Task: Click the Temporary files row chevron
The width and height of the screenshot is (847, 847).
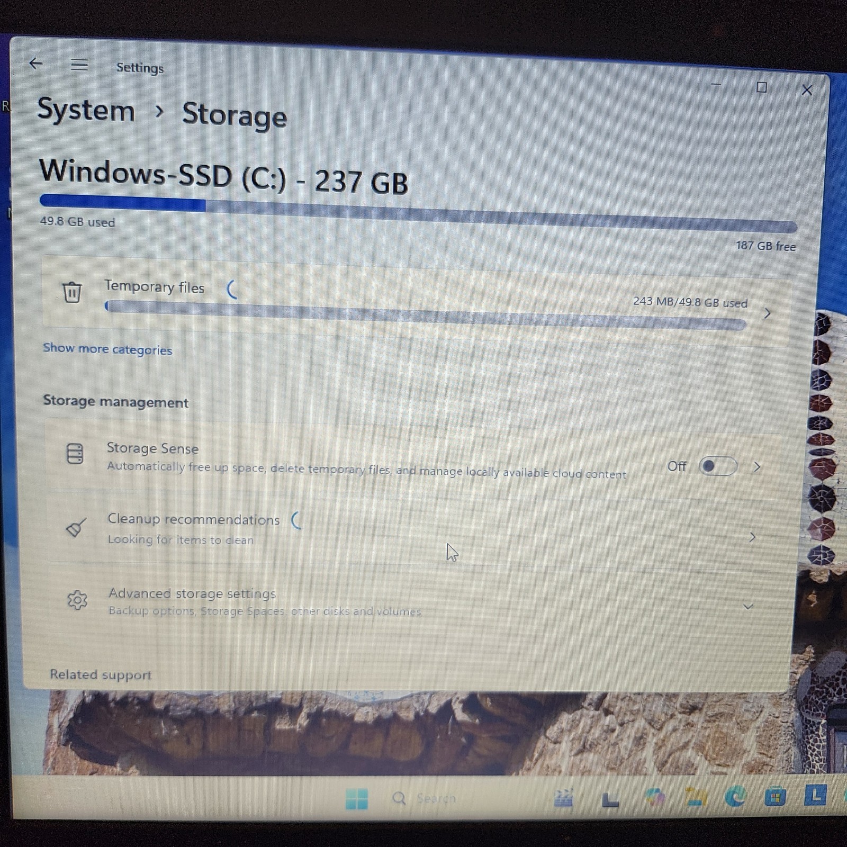Action: coord(767,313)
